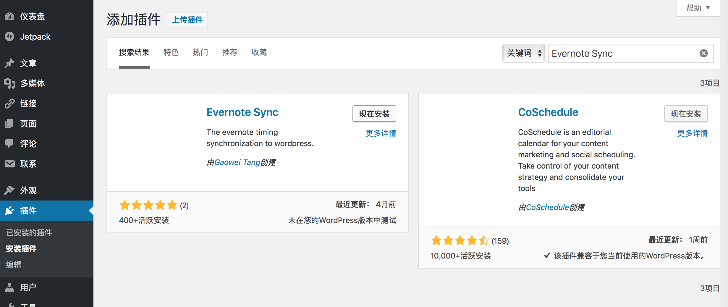728x307 pixels.
Task: Switch to the Popular plugins tab
Action: point(200,52)
